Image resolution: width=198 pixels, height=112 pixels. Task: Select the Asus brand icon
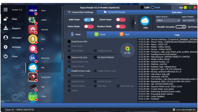(x=33, y=10)
